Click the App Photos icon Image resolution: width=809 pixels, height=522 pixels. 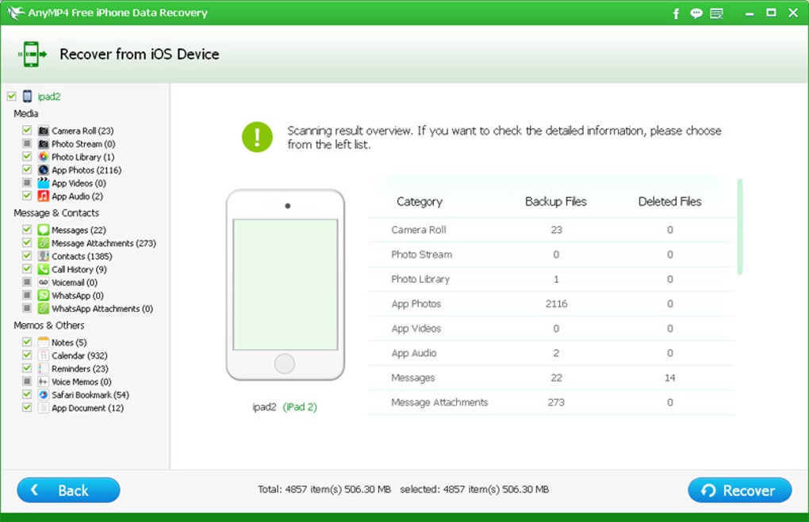44,170
